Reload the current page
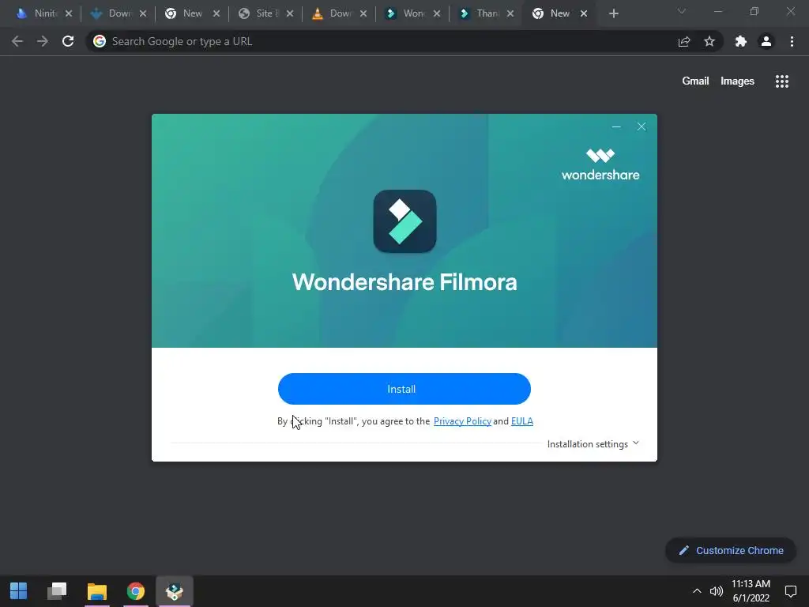 pos(68,41)
